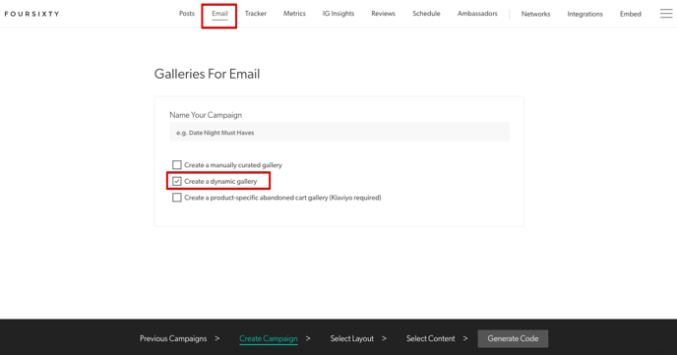This screenshot has height=355, width=677.
Task: Open the Integrations page
Action: coord(585,14)
